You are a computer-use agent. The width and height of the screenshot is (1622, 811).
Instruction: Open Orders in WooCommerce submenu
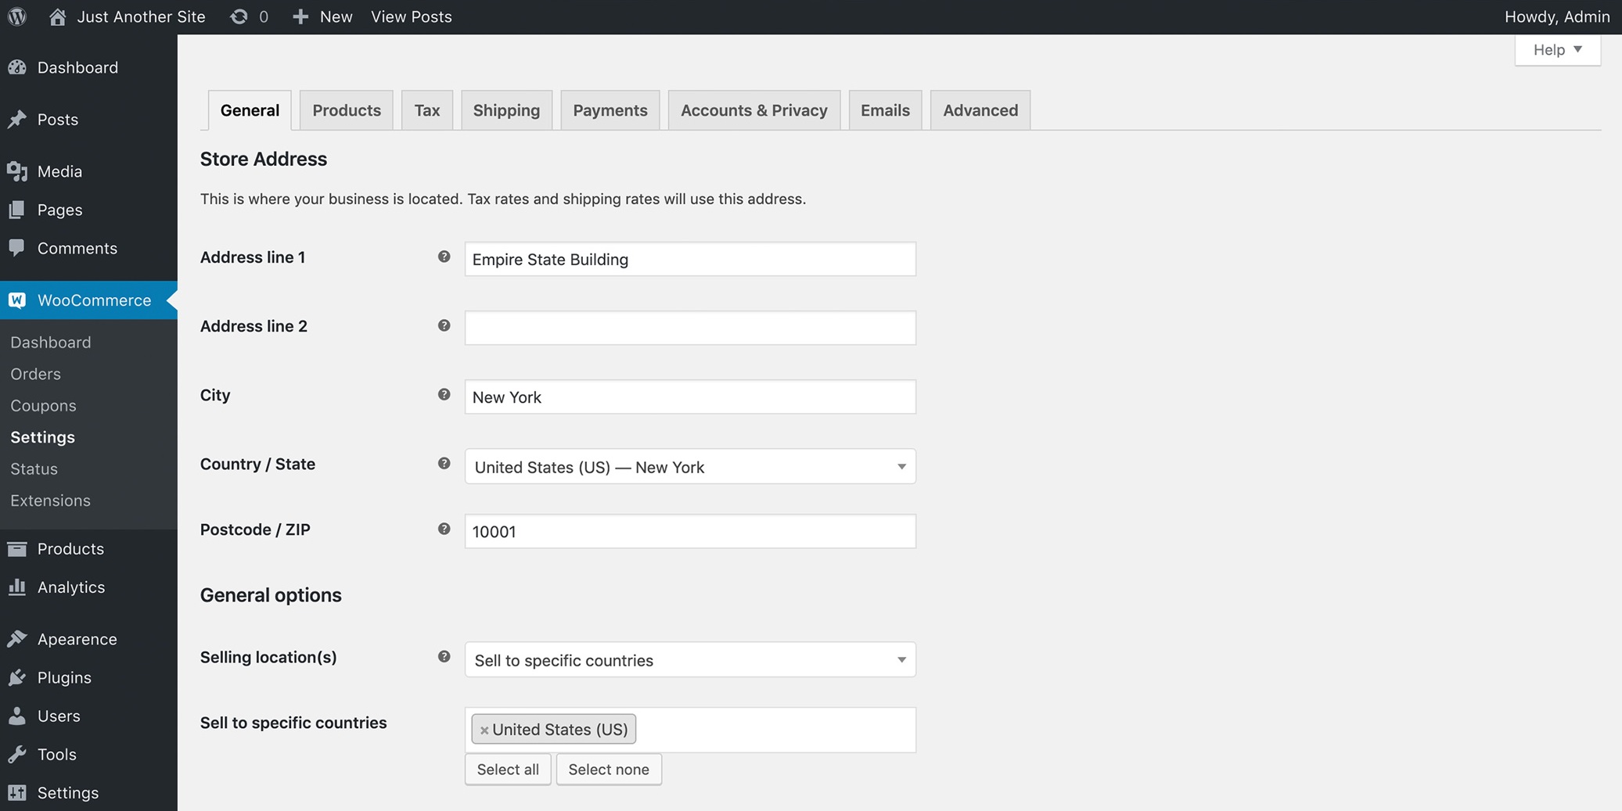tap(35, 374)
